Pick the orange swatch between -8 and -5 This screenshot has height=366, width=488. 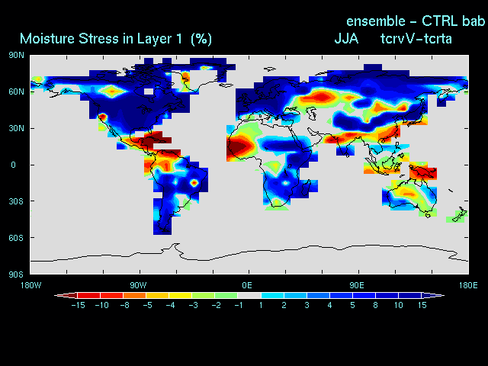click(135, 295)
